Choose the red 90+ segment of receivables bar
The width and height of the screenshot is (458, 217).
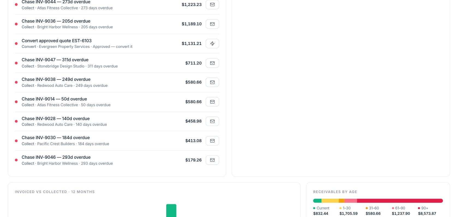pos(400,201)
